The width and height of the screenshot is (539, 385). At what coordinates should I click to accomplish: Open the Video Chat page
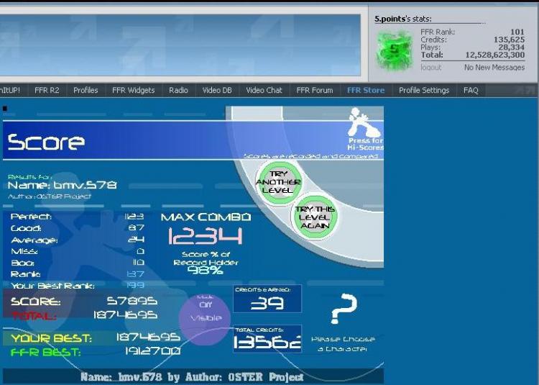(x=264, y=91)
